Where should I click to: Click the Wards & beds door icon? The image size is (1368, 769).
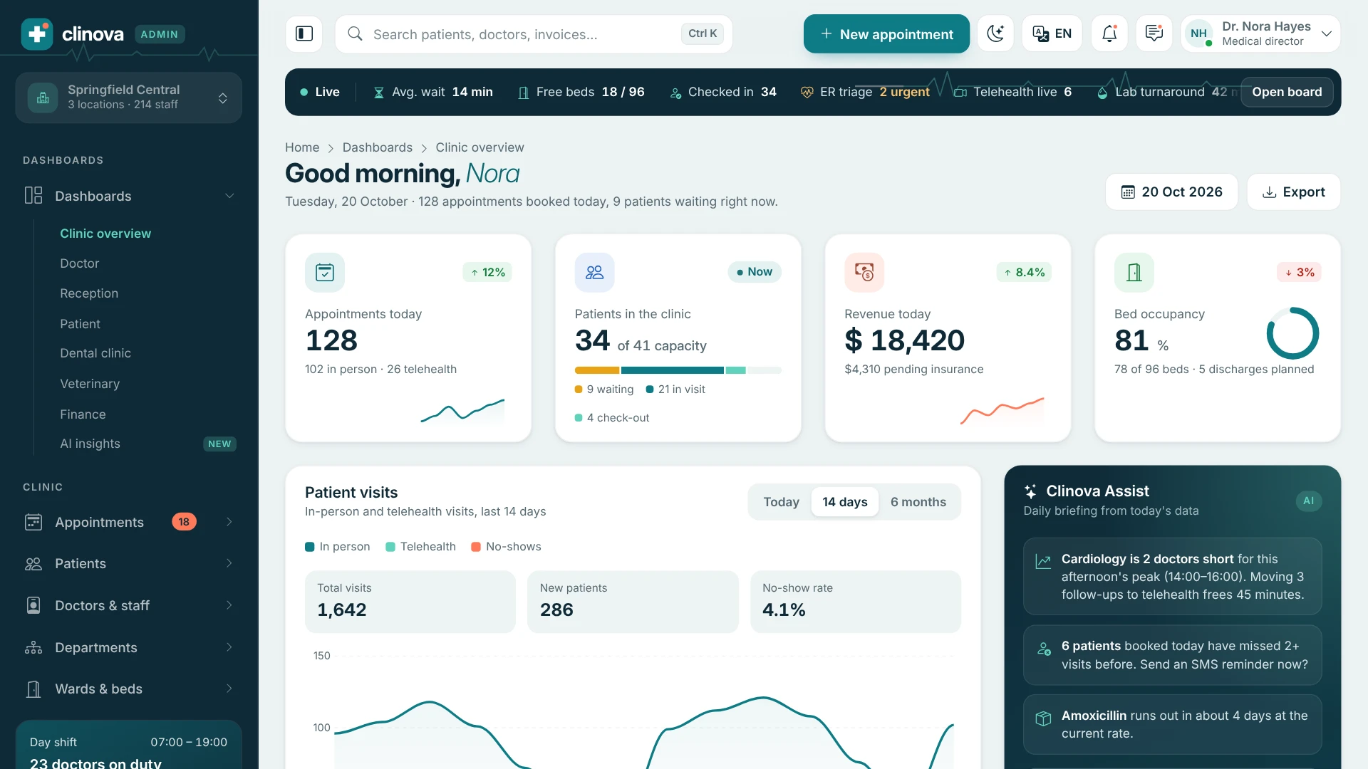click(x=33, y=689)
